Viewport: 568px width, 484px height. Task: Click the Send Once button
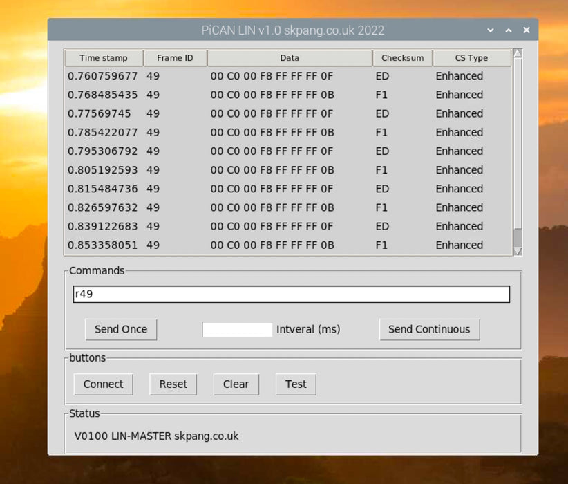(121, 329)
